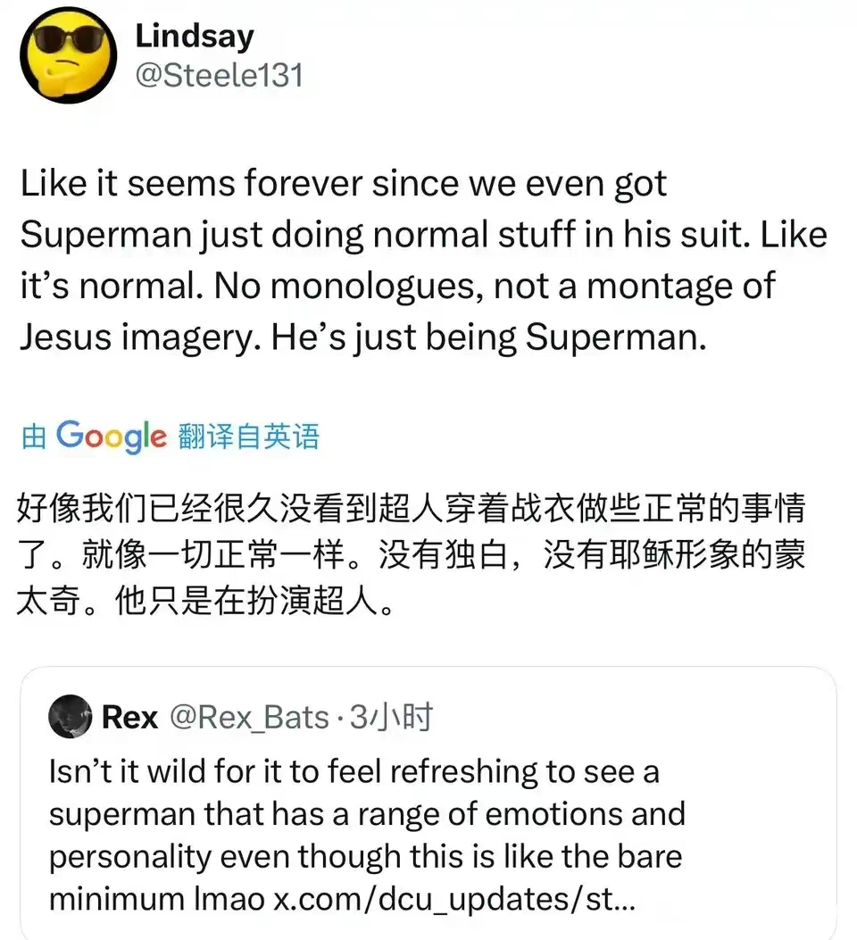This screenshot has height=940, width=857.
Task: Click the @Steele131 handle
Action: coord(219,75)
